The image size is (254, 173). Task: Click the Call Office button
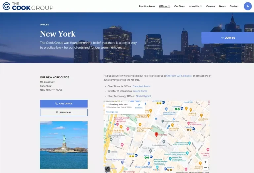pyautogui.click(x=64, y=104)
